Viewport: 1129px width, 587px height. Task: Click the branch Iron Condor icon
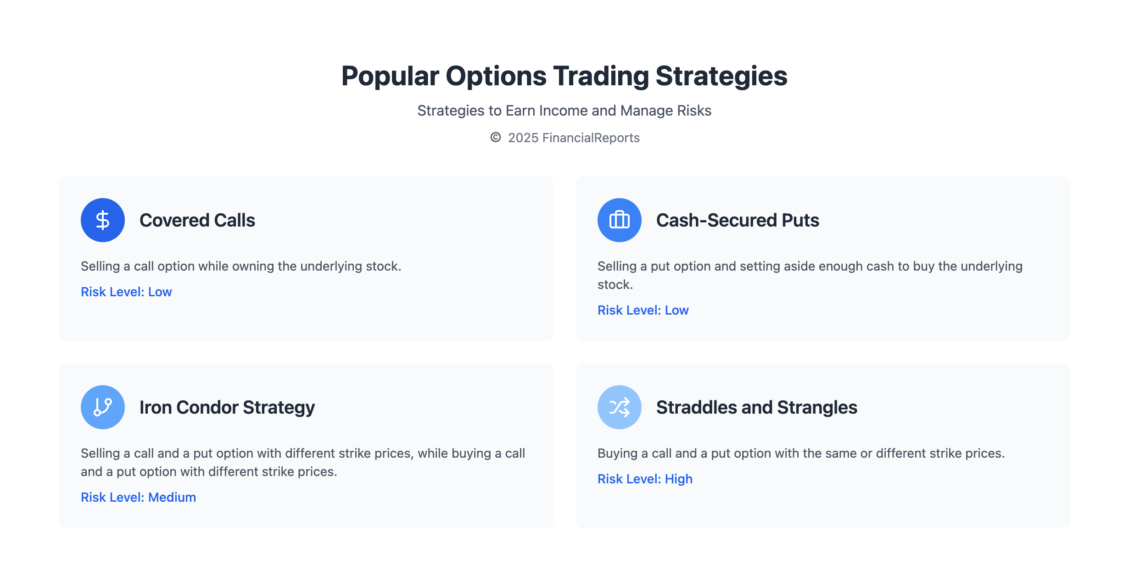click(103, 407)
